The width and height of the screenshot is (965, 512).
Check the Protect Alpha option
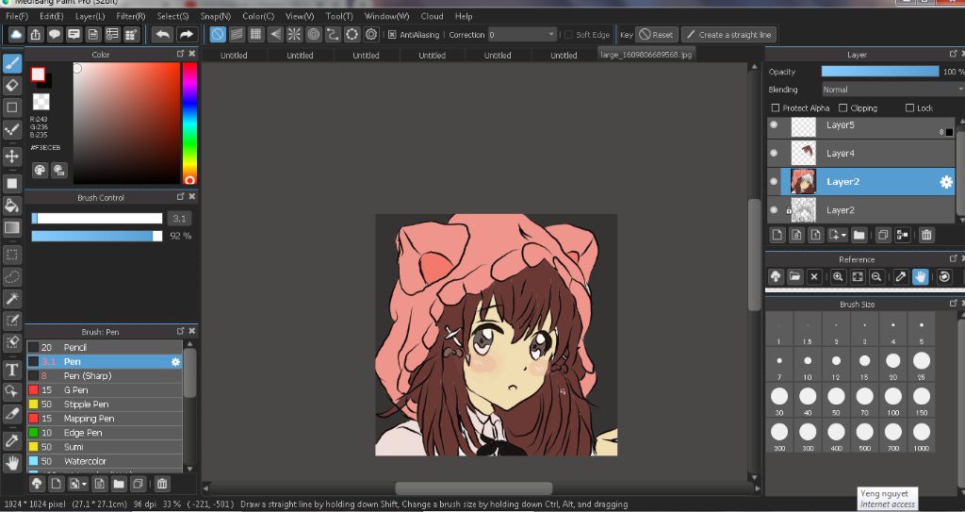pos(776,107)
